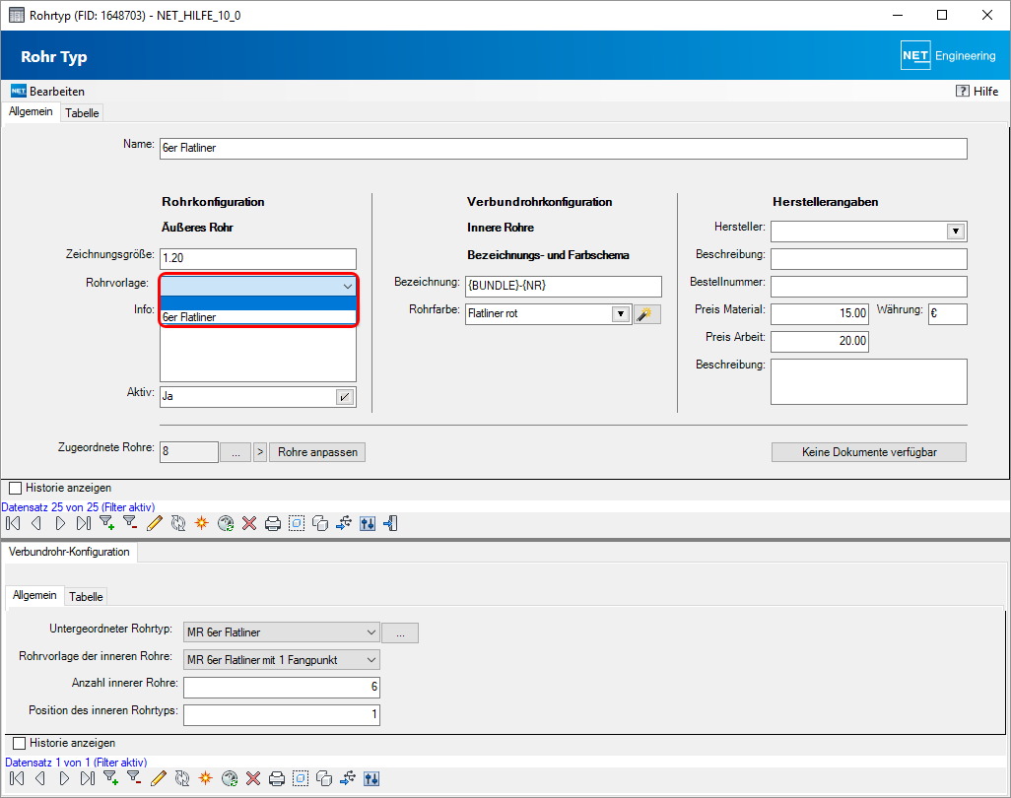Click the Name input field
Viewport: 1011px width, 798px height.
click(564, 148)
